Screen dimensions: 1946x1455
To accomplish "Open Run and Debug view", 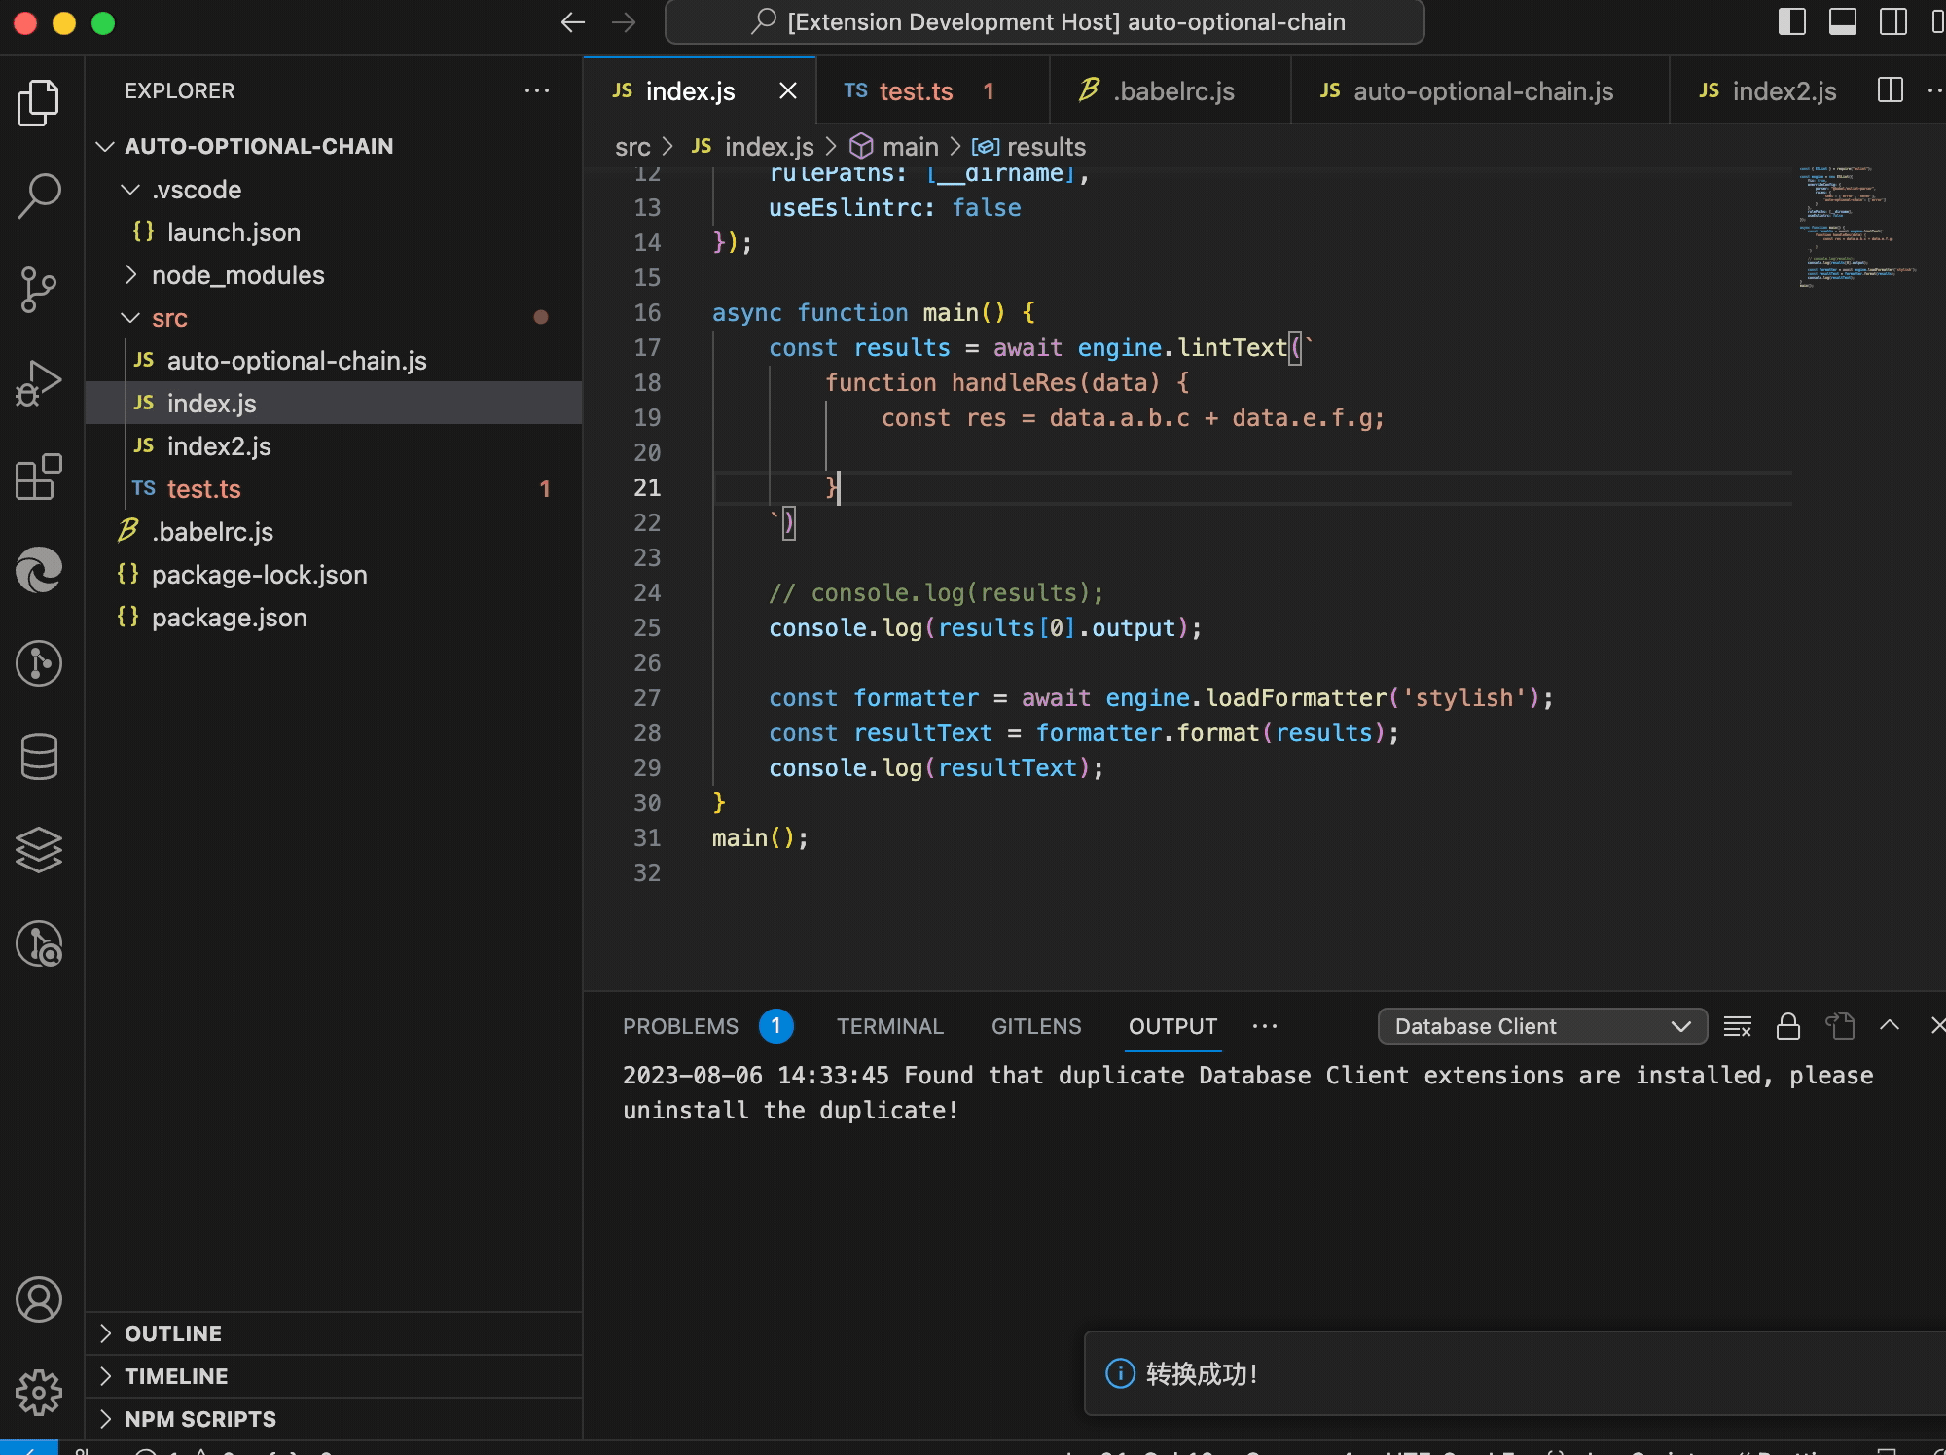I will [39, 382].
